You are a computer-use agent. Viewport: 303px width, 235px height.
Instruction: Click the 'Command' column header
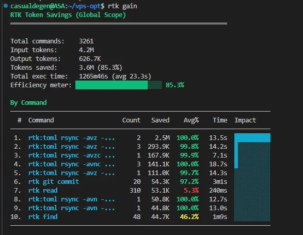tap(41, 120)
